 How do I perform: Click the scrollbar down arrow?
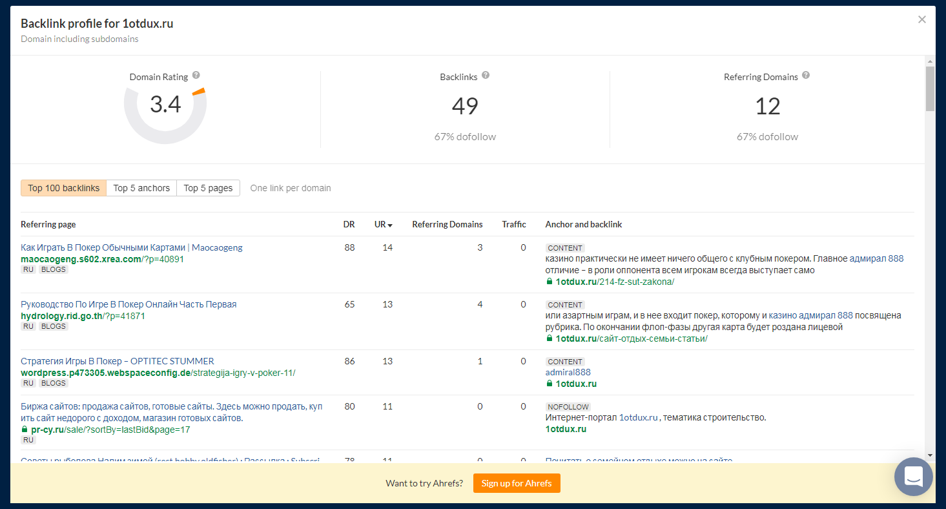pos(930,455)
